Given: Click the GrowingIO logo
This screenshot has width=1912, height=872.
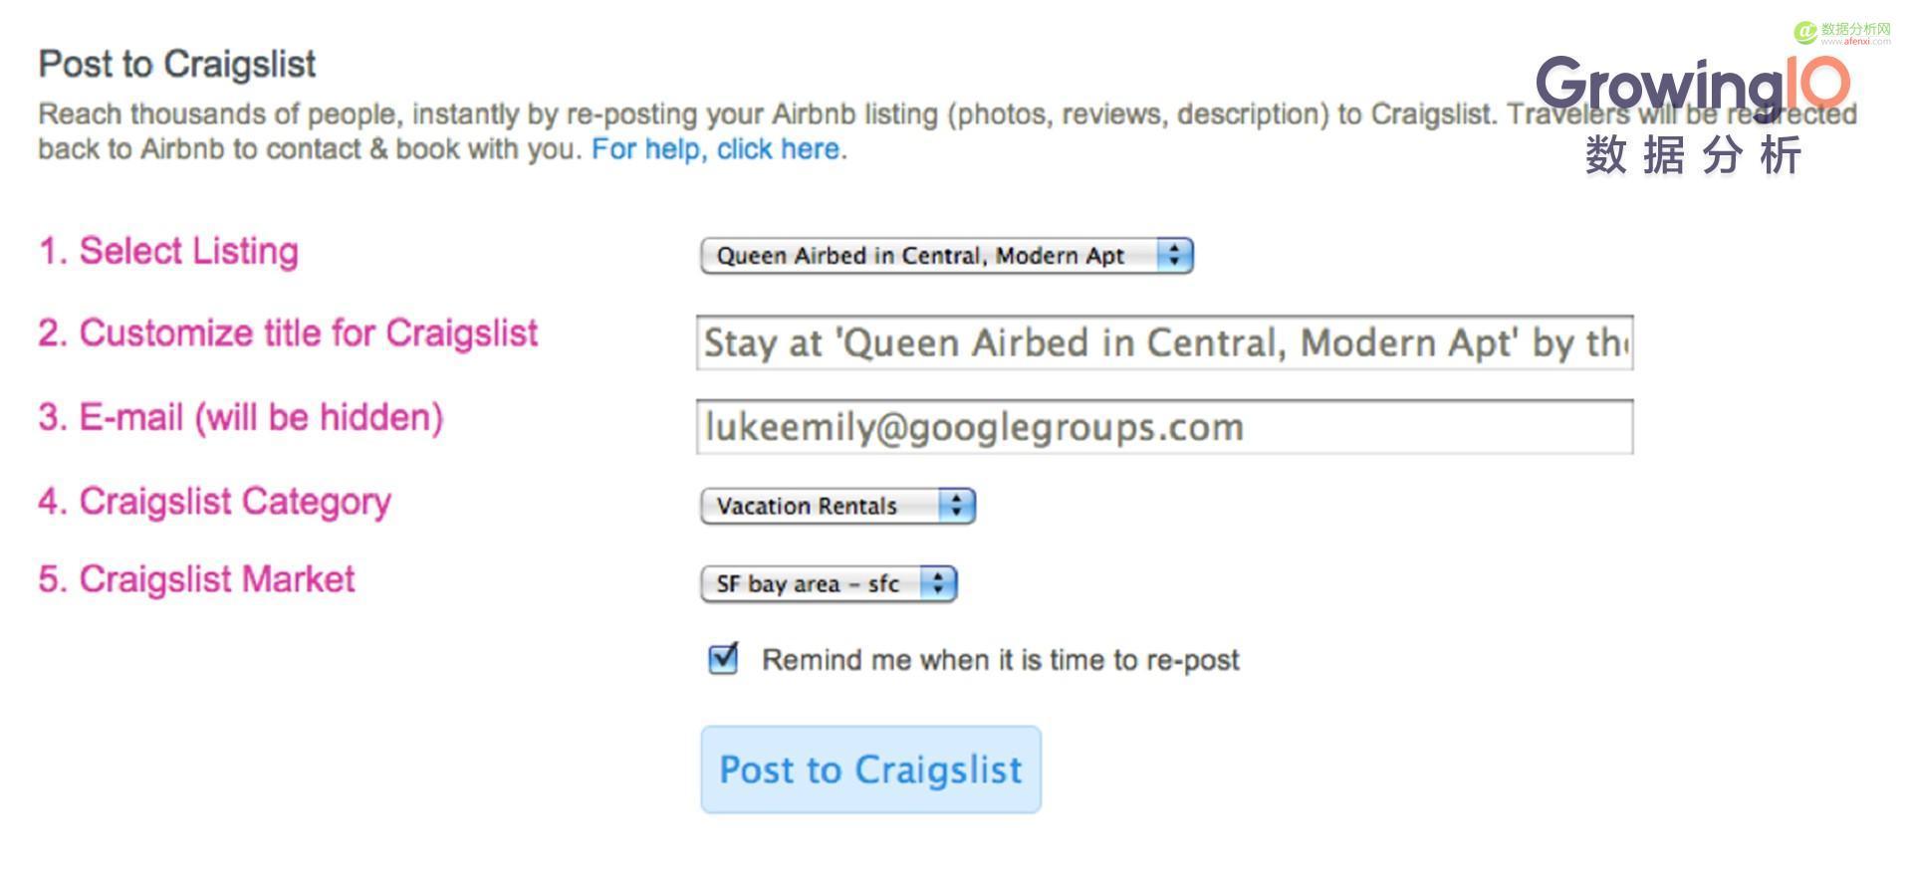Looking at the screenshot, I should coord(1692,83).
